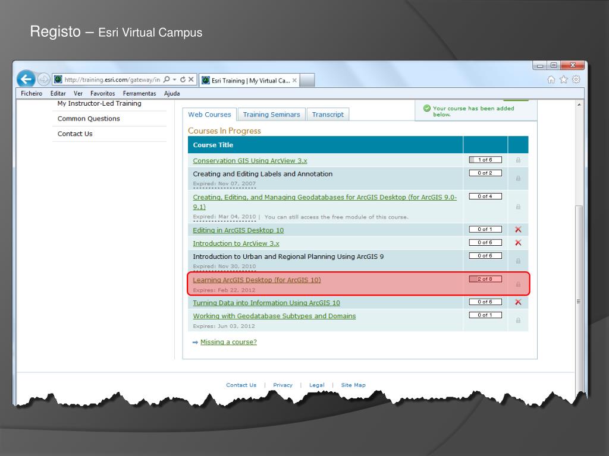Open My Instructor-Led Training sidebar link
This screenshot has width=609, height=456.
(x=99, y=103)
